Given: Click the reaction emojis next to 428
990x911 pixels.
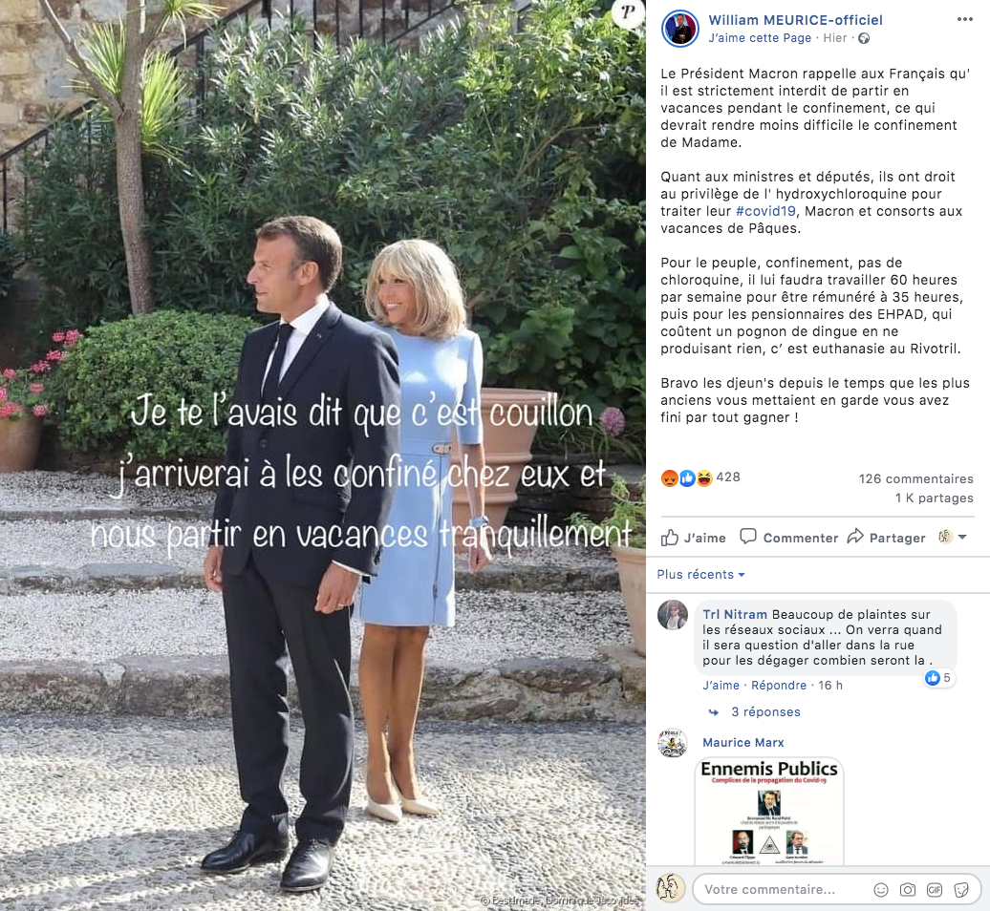Looking at the screenshot, I should point(687,478).
